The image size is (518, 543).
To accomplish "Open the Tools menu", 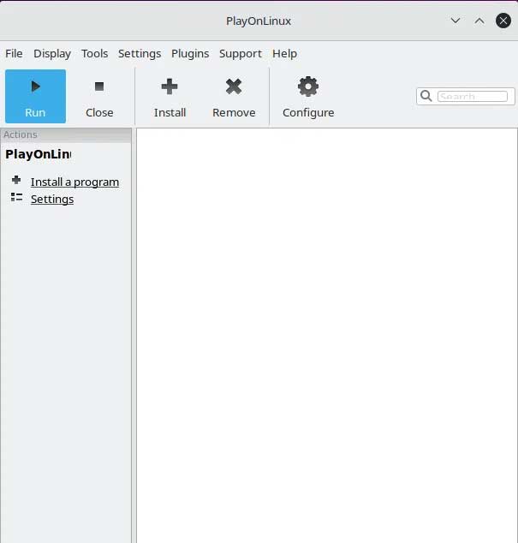I will pos(94,54).
